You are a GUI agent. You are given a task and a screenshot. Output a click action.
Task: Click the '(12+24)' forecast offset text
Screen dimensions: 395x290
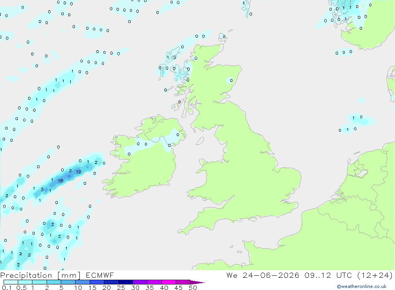tap(375, 275)
